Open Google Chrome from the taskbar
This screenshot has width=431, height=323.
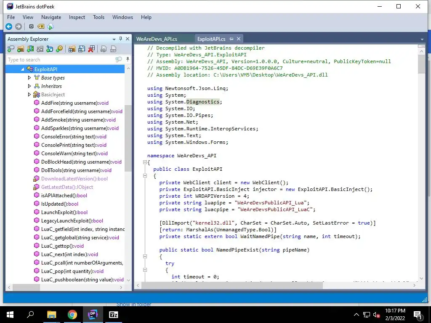click(x=72, y=315)
